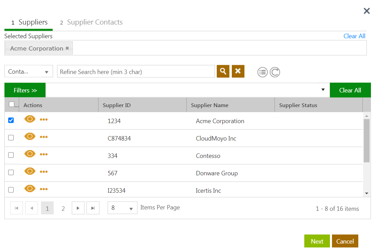
Task: View Donware Group using eye icon
Action: click(30, 171)
